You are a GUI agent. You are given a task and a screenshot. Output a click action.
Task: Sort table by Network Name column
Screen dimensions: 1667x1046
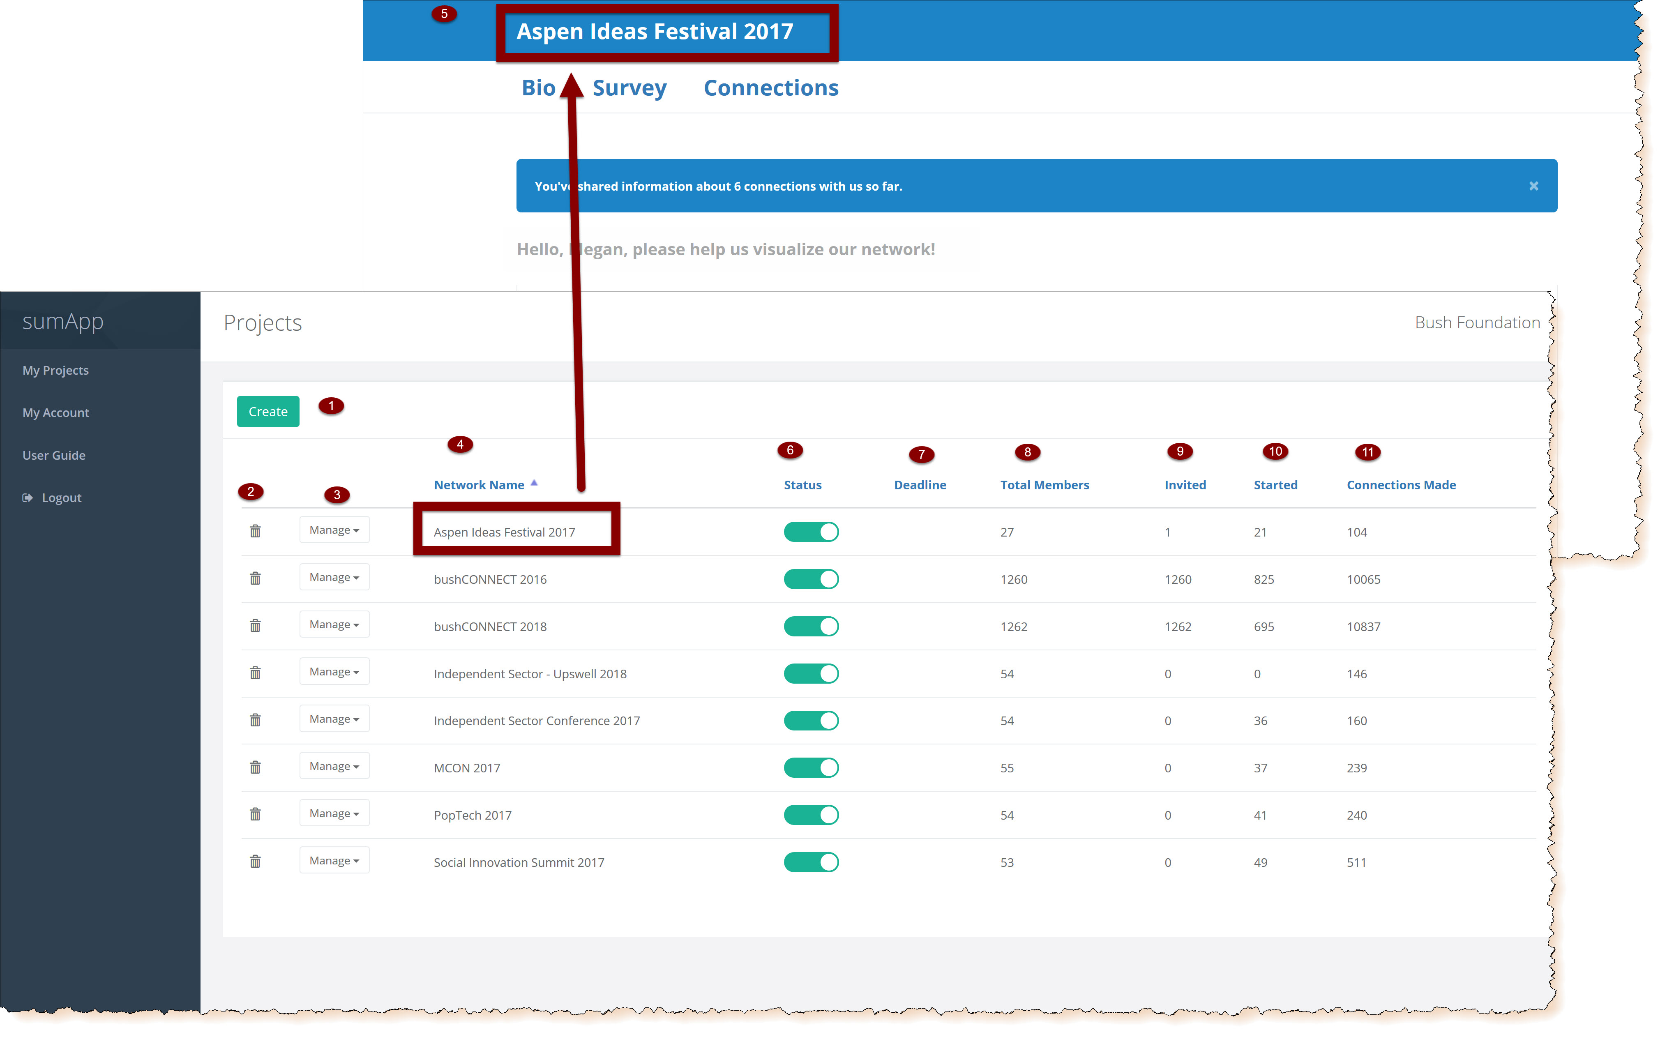(479, 485)
